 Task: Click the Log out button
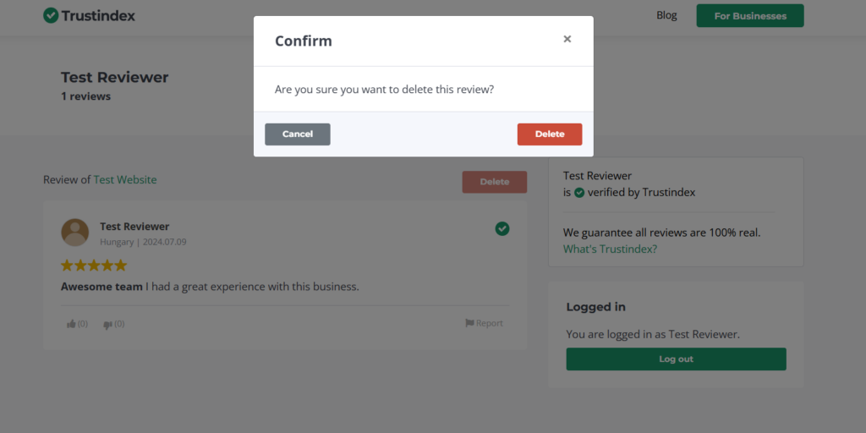(x=676, y=359)
